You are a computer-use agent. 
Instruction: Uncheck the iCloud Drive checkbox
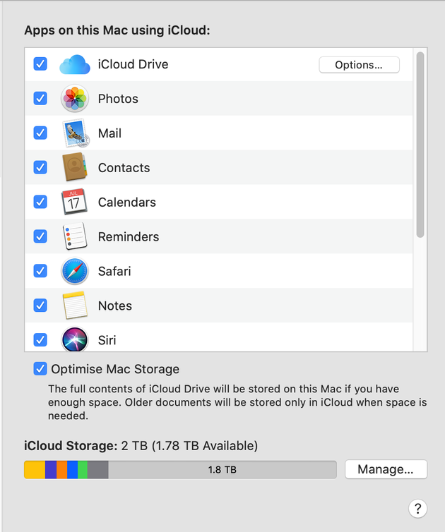(x=40, y=64)
